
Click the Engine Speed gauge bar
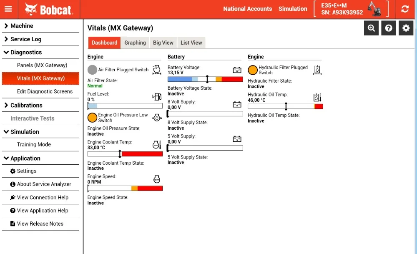(x=125, y=189)
